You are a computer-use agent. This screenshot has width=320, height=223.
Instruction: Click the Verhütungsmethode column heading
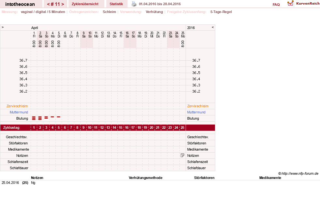[x=145, y=178]
